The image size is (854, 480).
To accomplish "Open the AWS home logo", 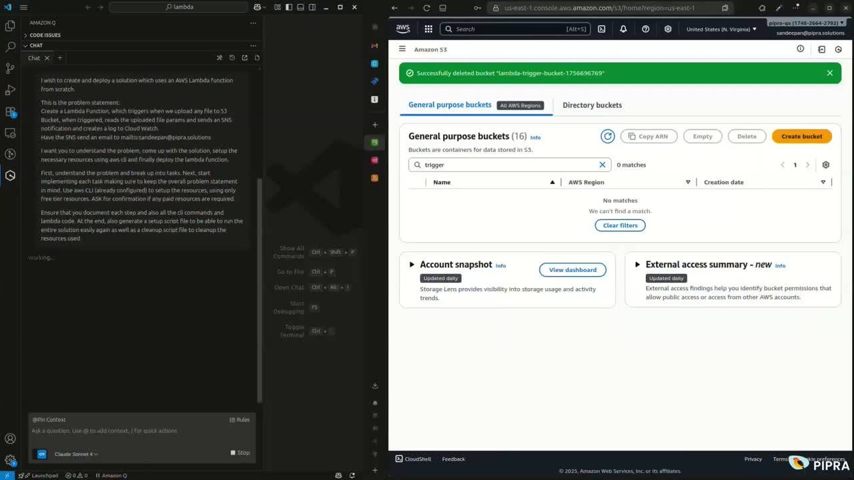I will [403, 29].
